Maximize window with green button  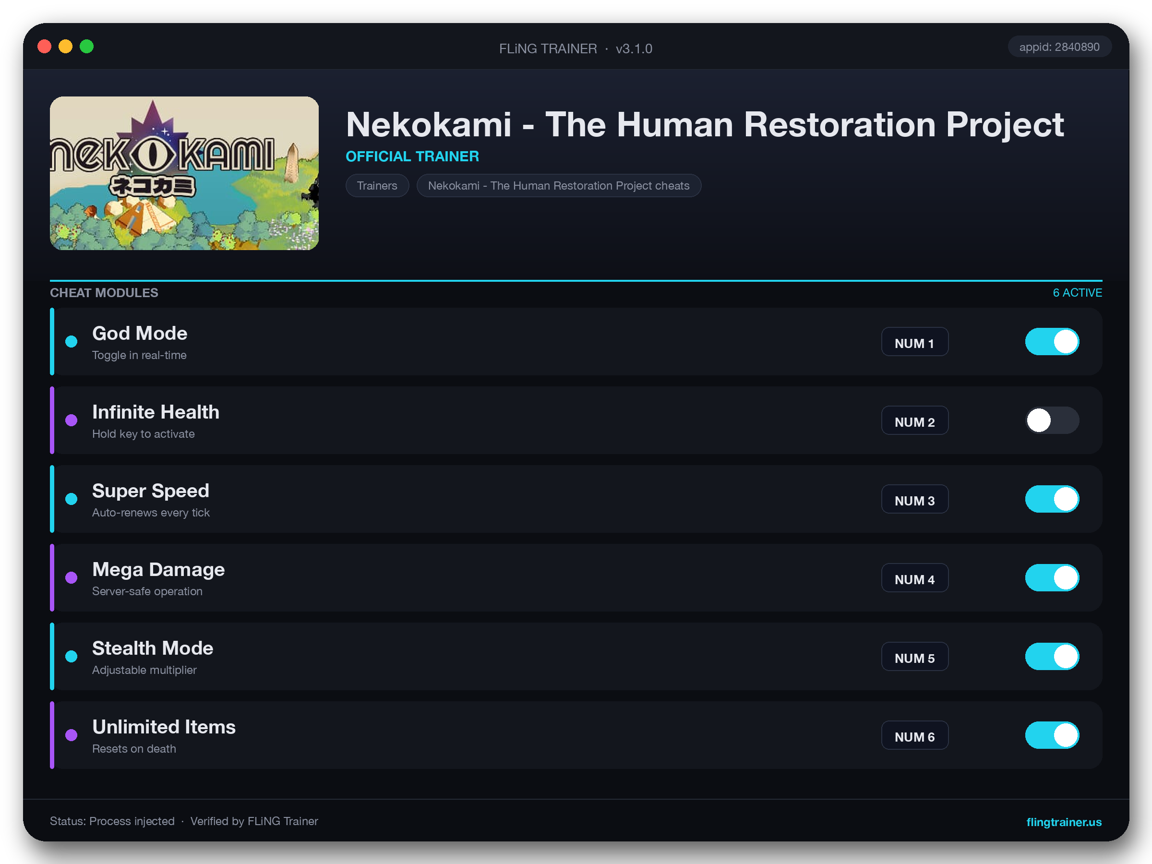(86, 47)
